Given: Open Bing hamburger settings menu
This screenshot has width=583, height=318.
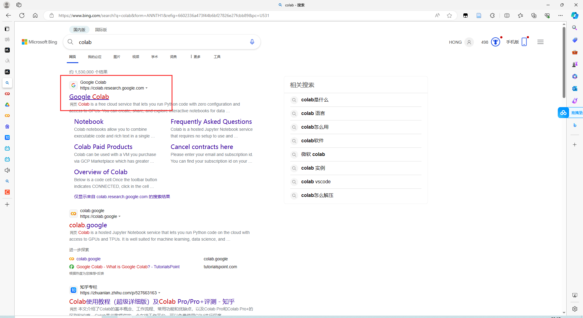Looking at the screenshot, I should (540, 42).
